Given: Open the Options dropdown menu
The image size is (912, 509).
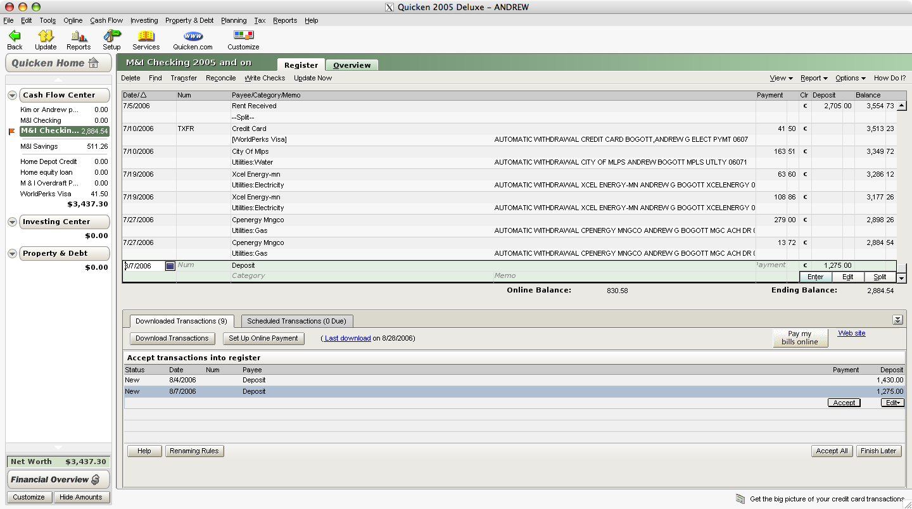Looking at the screenshot, I should 850,78.
